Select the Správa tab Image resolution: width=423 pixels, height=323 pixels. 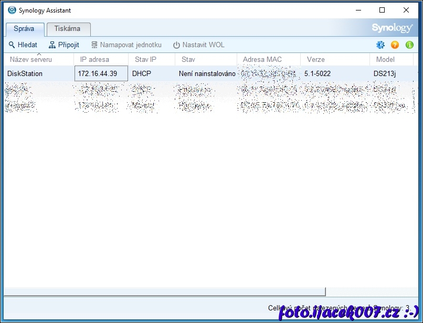coord(24,29)
